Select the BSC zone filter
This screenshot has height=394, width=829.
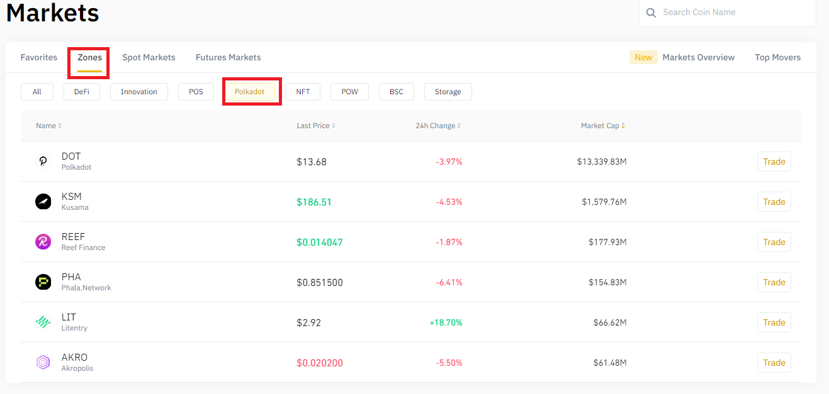pyautogui.click(x=397, y=92)
